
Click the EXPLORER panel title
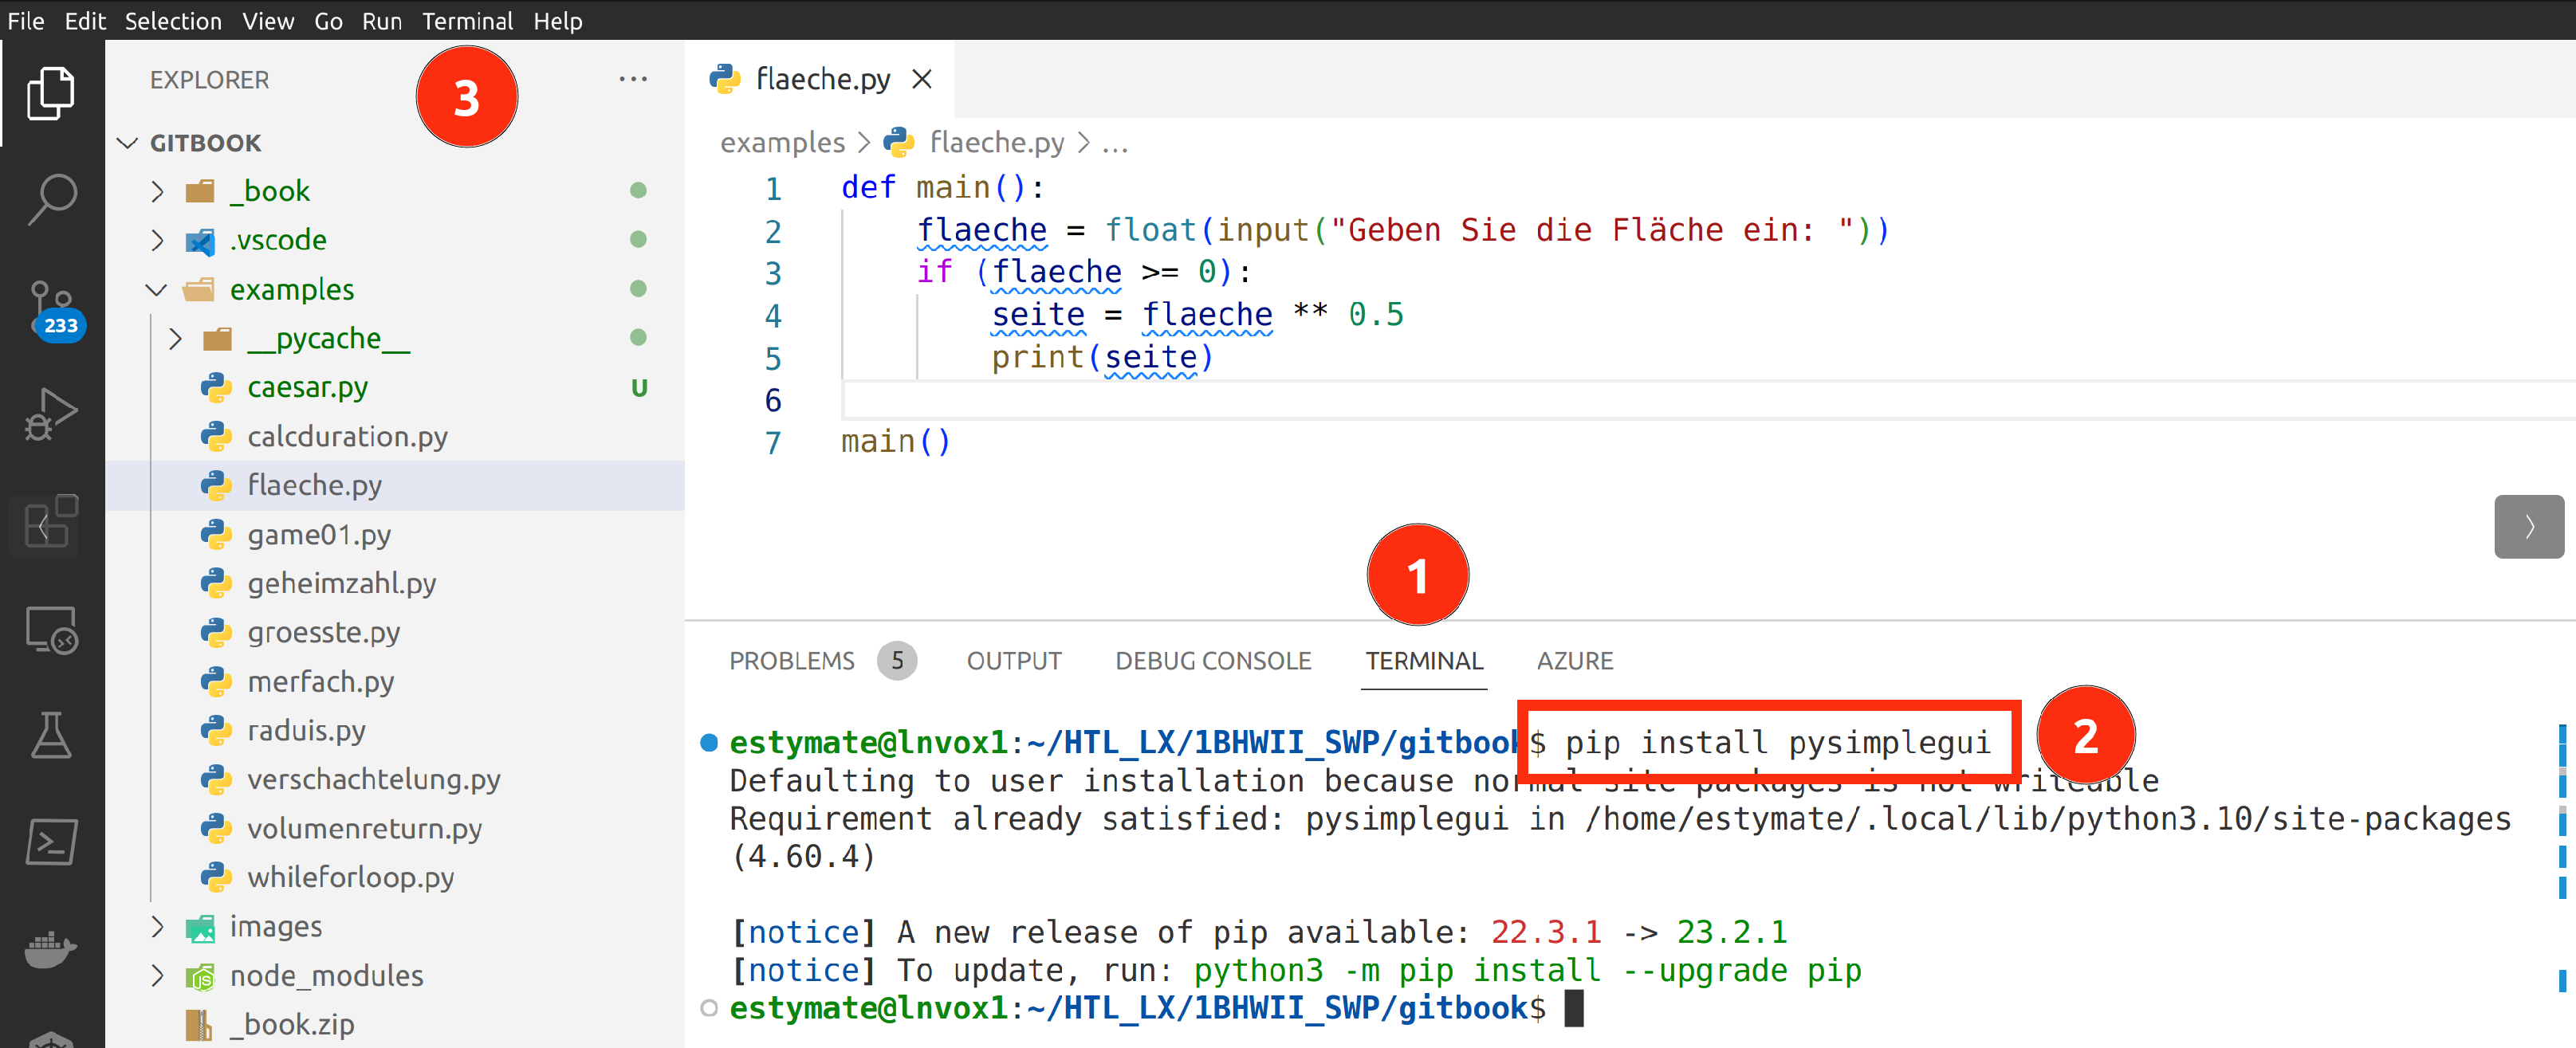(x=209, y=80)
